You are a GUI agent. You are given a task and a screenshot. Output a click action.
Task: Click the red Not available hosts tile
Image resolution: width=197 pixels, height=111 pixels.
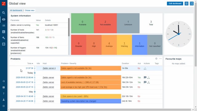(x=105, y=23)
